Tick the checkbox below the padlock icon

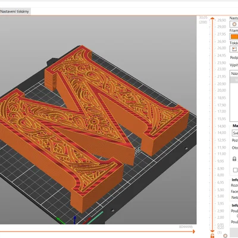pos(235,170)
